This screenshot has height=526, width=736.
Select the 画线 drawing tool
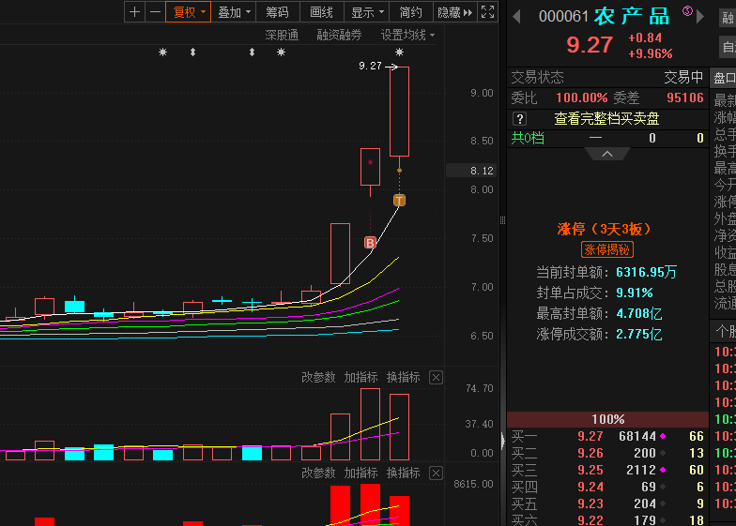(x=321, y=12)
